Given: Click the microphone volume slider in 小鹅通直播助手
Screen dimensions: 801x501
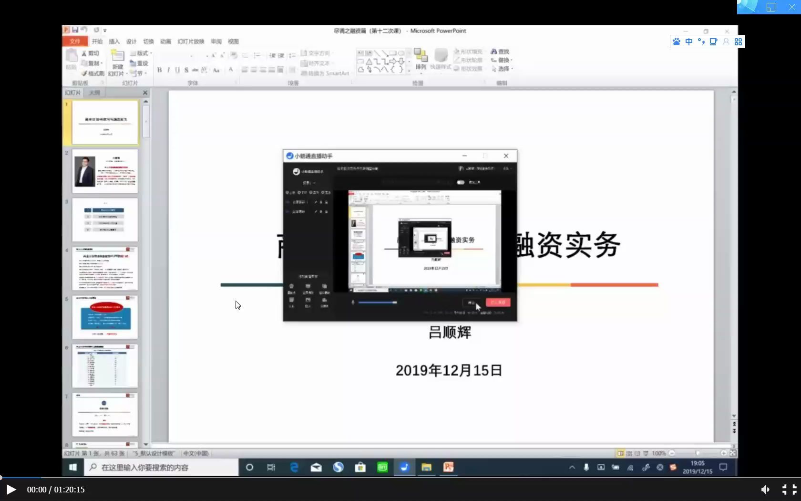Looking at the screenshot, I should pyautogui.click(x=377, y=303).
